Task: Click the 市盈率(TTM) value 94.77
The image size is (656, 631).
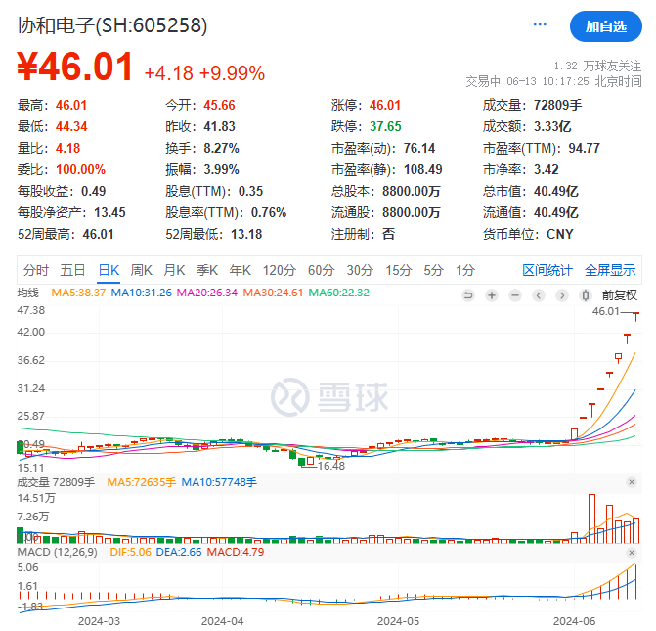Action: [584, 149]
